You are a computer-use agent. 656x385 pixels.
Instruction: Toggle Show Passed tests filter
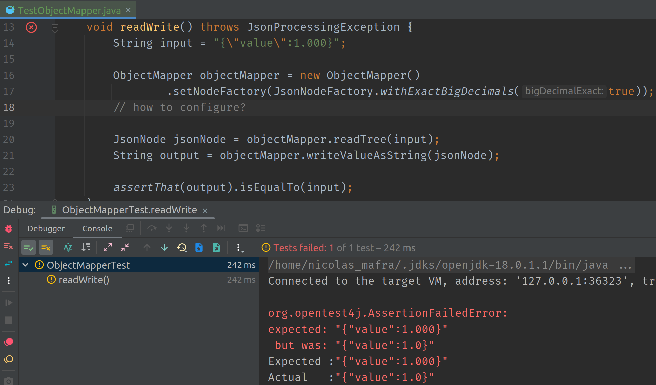click(28, 247)
